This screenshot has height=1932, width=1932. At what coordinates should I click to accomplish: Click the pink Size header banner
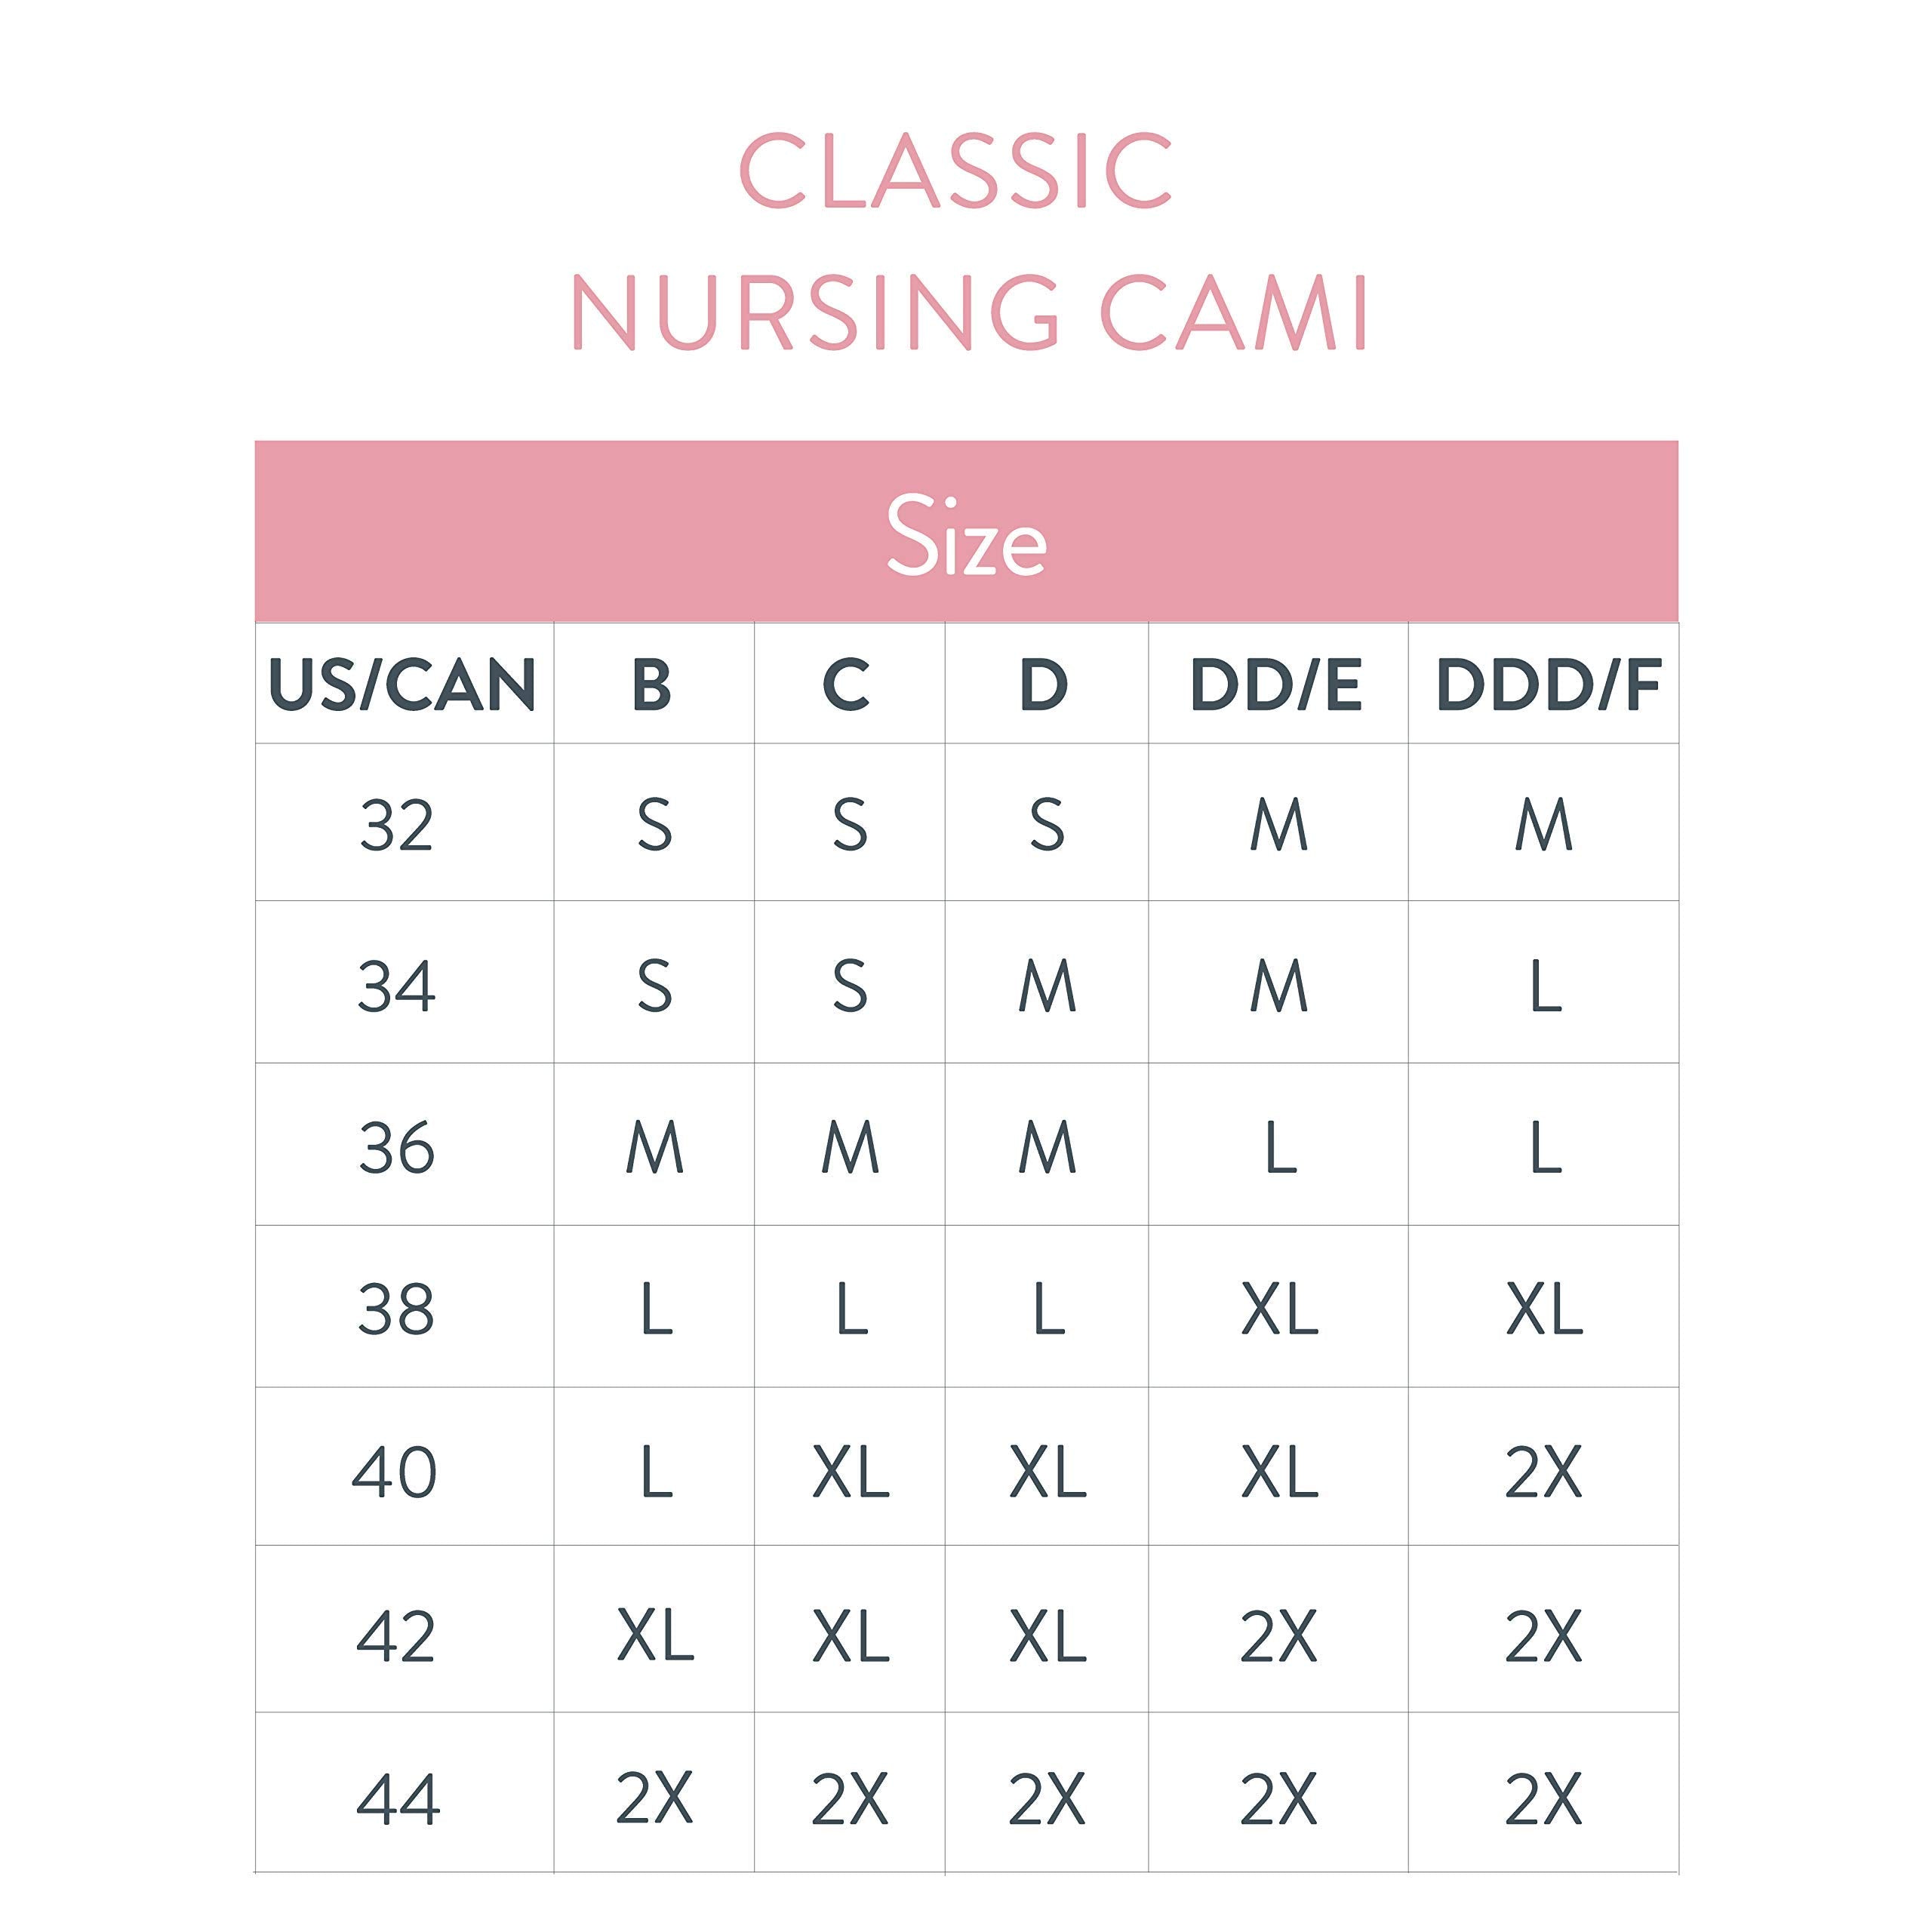(966, 532)
